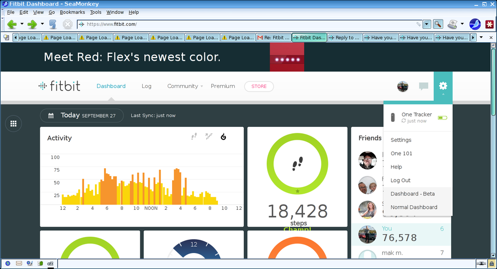
Task: Click the footsteps icon in steps ring
Action: [298, 164]
